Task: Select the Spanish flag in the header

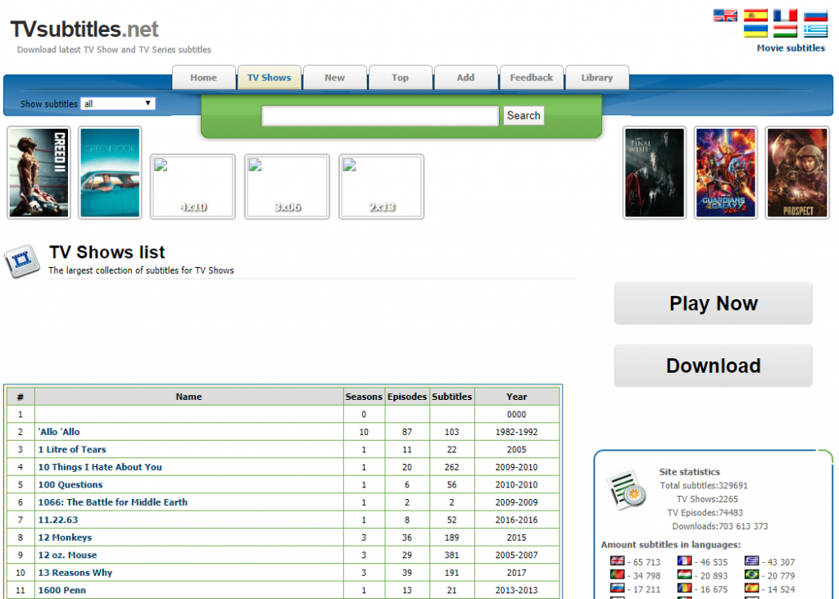Action: [x=755, y=15]
